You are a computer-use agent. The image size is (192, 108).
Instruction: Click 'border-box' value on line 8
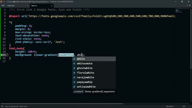[x=41, y=32]
